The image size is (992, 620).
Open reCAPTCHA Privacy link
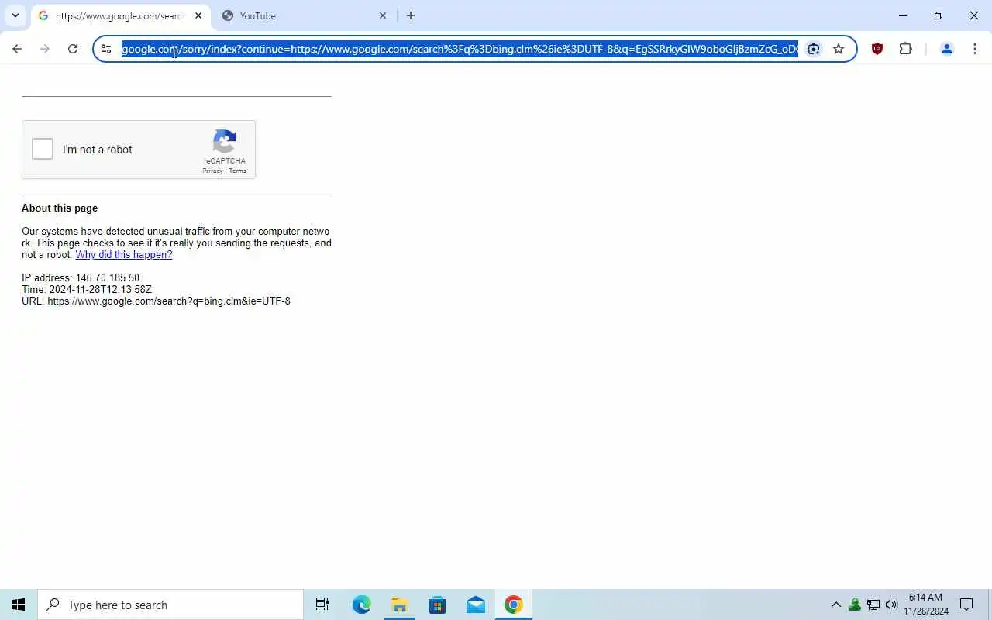pyautogui.click(x=212, y=170)
